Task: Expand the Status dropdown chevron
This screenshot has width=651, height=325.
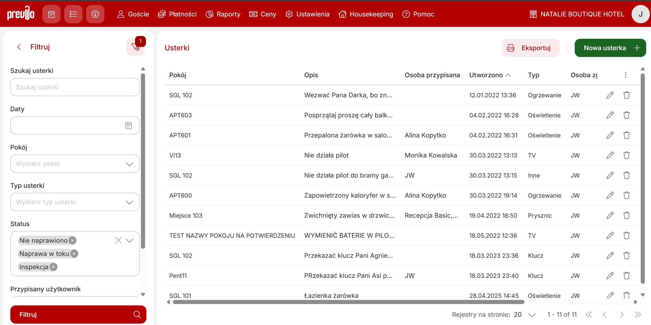Action: coord(129,241)
